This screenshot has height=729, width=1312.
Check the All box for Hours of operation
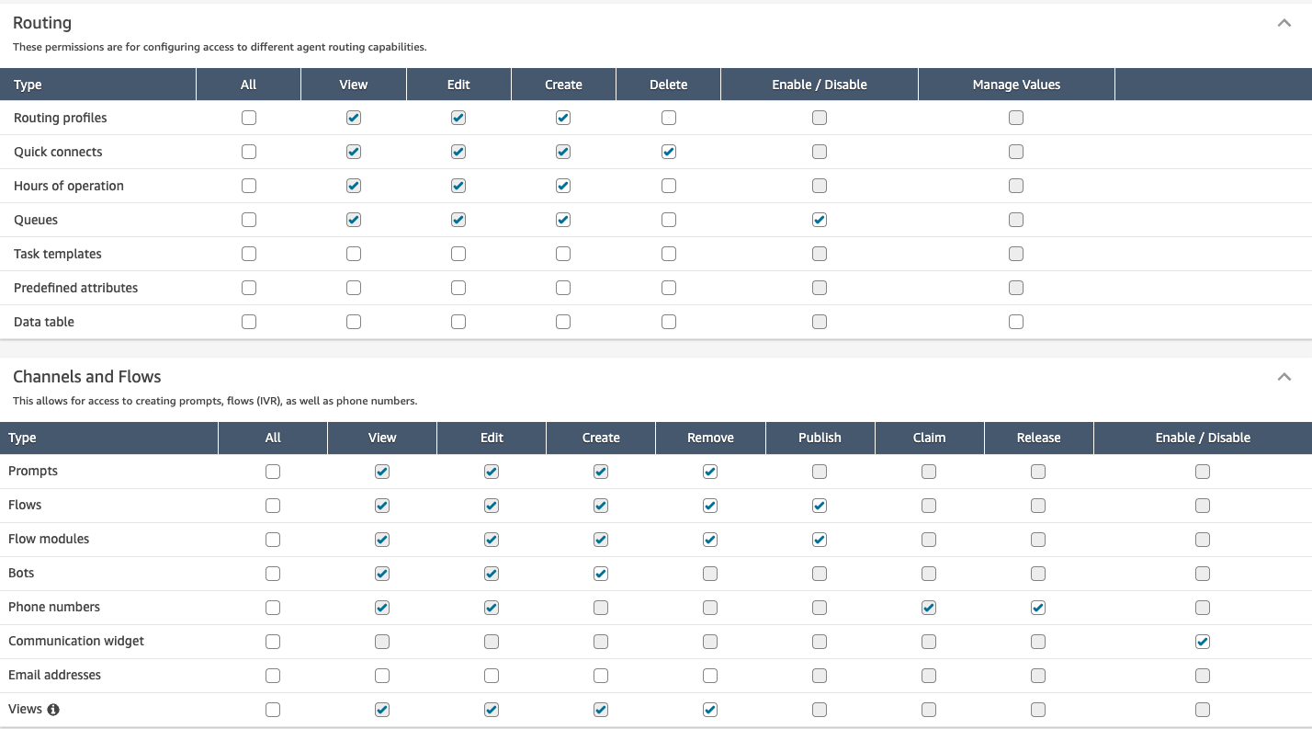(x=249, y=186)
